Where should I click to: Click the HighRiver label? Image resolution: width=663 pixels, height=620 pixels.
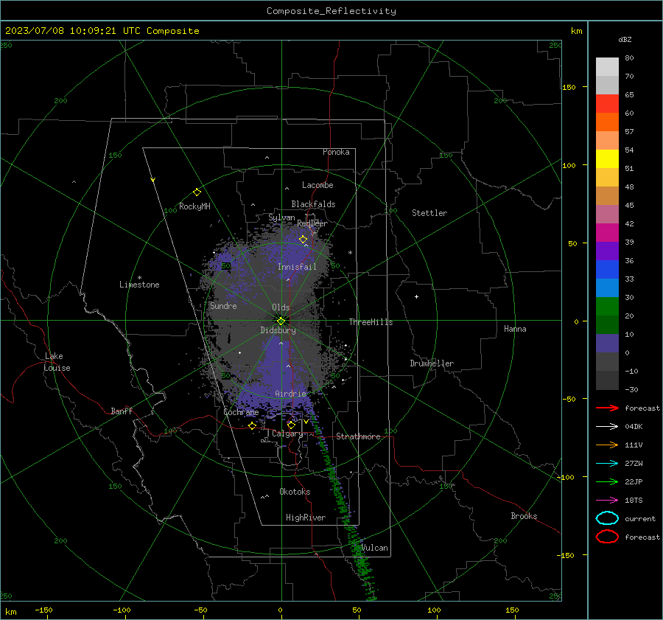tap(306, 518)
